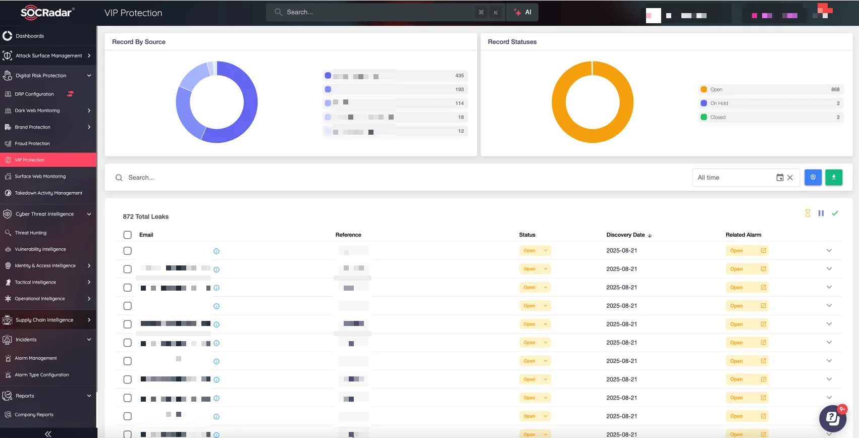Collapse Cyber Threat Intelligence section

89,214
